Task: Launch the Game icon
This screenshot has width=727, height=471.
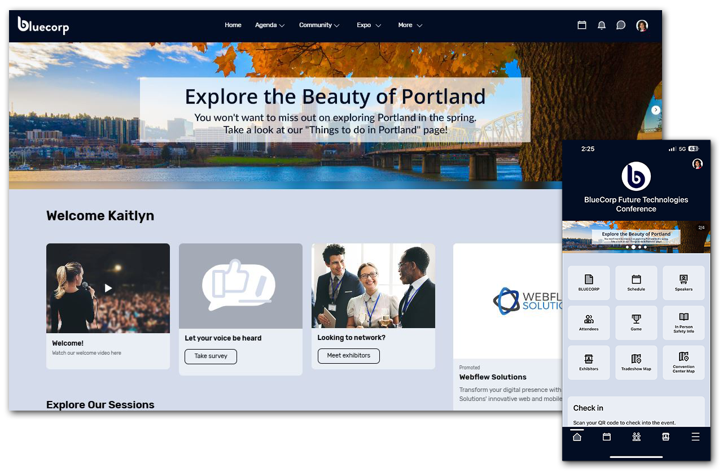Action: 636,322
